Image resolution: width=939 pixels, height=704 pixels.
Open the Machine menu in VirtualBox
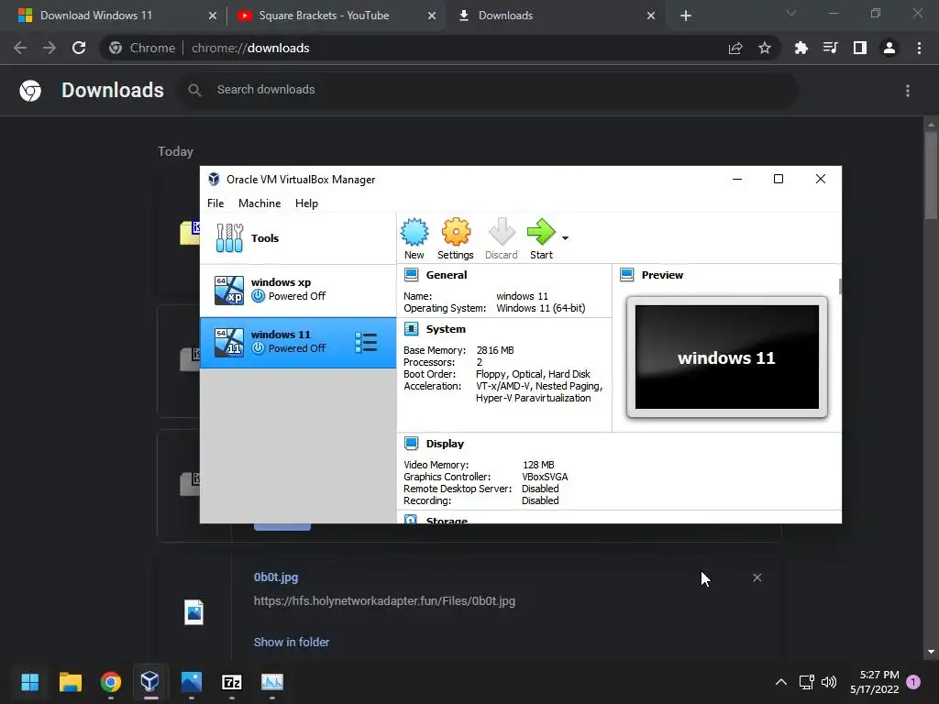(x=260, y=203)
